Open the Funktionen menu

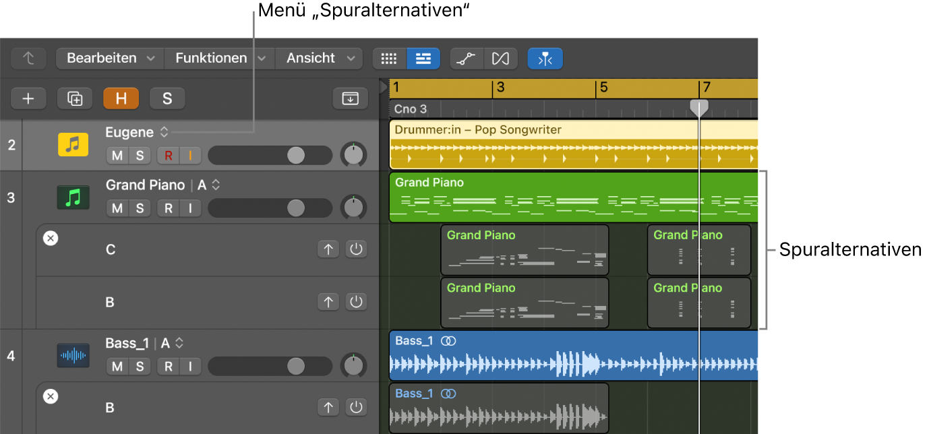[x=220, y=59]
